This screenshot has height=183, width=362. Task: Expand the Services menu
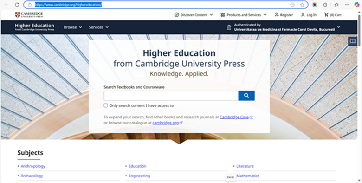(x=98, y=27)
